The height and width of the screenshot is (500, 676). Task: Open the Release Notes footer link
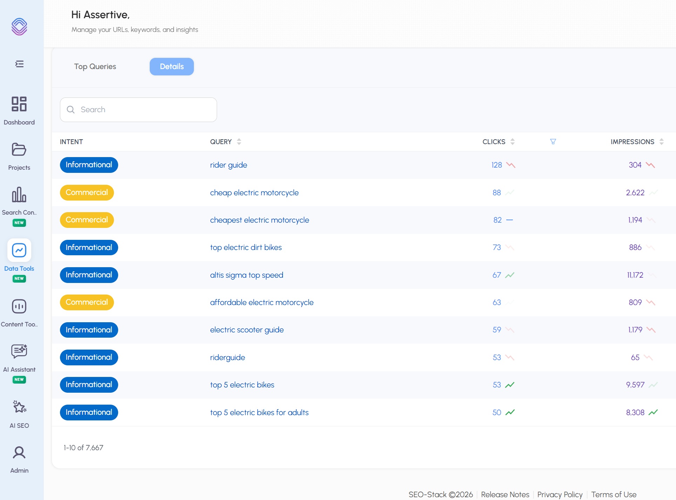[505, 494]
